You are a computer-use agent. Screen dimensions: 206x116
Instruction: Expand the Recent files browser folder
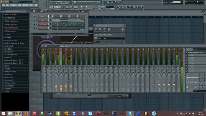pos(10,18)
